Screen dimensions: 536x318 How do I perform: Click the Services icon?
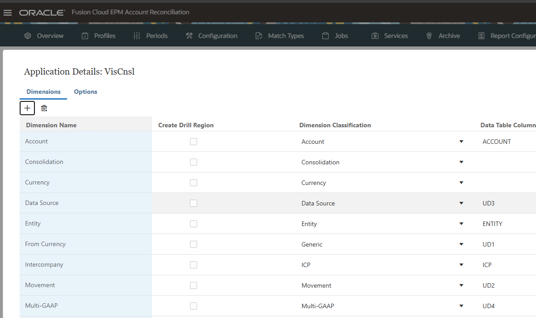(375, 36)
